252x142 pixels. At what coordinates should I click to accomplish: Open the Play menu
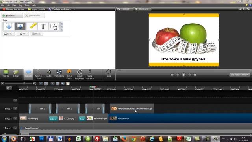point(20,5)
